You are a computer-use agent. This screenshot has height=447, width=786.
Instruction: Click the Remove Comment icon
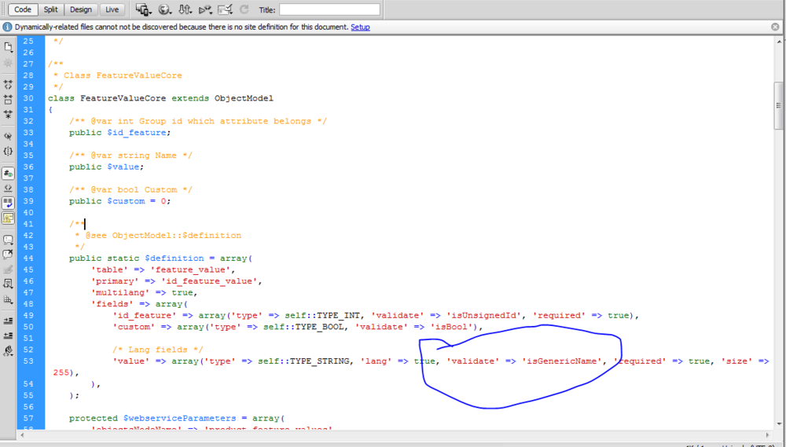pos(8,255)
